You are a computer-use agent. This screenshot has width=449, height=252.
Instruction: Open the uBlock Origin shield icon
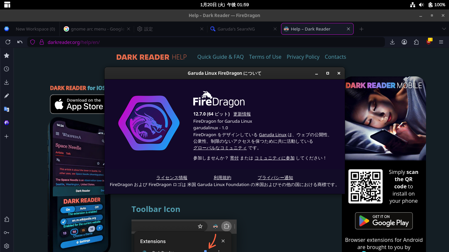tap(429, 42)
